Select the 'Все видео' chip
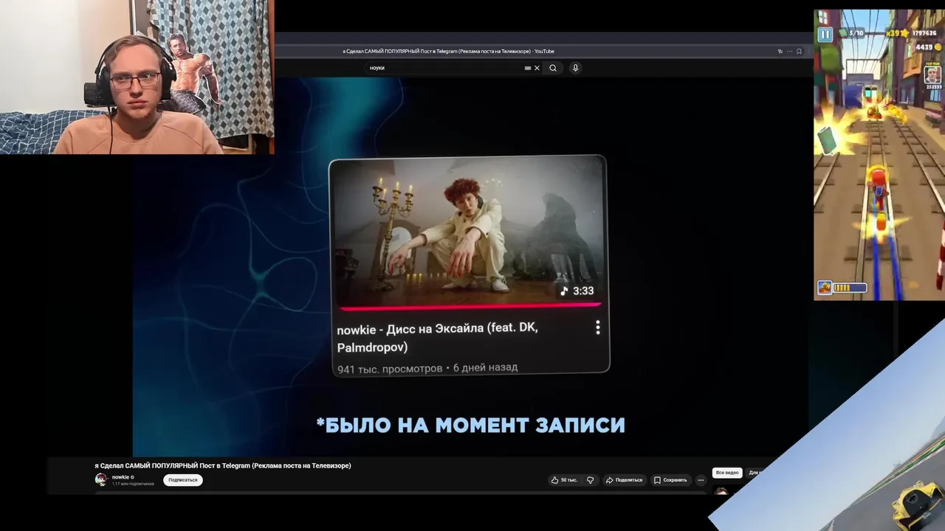The width and height of the screenshot is (945, 531). 727,472
